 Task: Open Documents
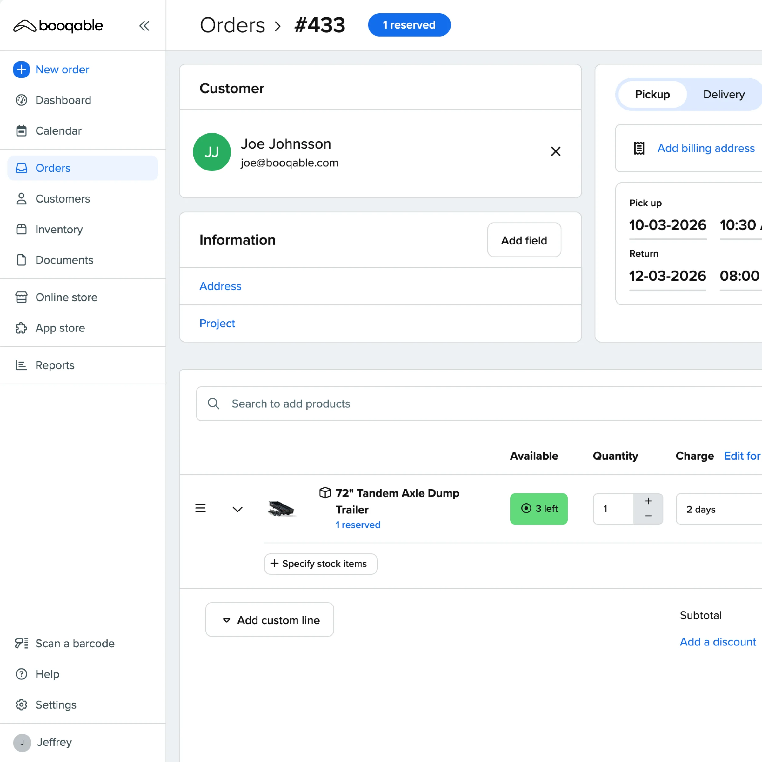click(64, 260)
